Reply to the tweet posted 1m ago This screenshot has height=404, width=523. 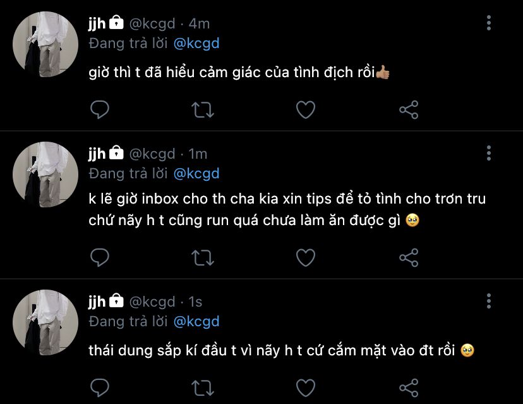click(x=100, y=257)
